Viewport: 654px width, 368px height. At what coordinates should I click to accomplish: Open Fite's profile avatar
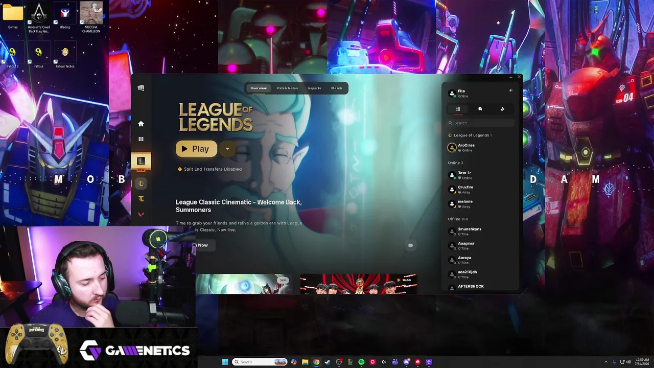tap(452, 94)
